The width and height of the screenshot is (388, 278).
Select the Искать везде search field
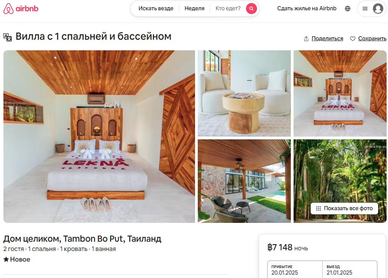click(156, 9)
